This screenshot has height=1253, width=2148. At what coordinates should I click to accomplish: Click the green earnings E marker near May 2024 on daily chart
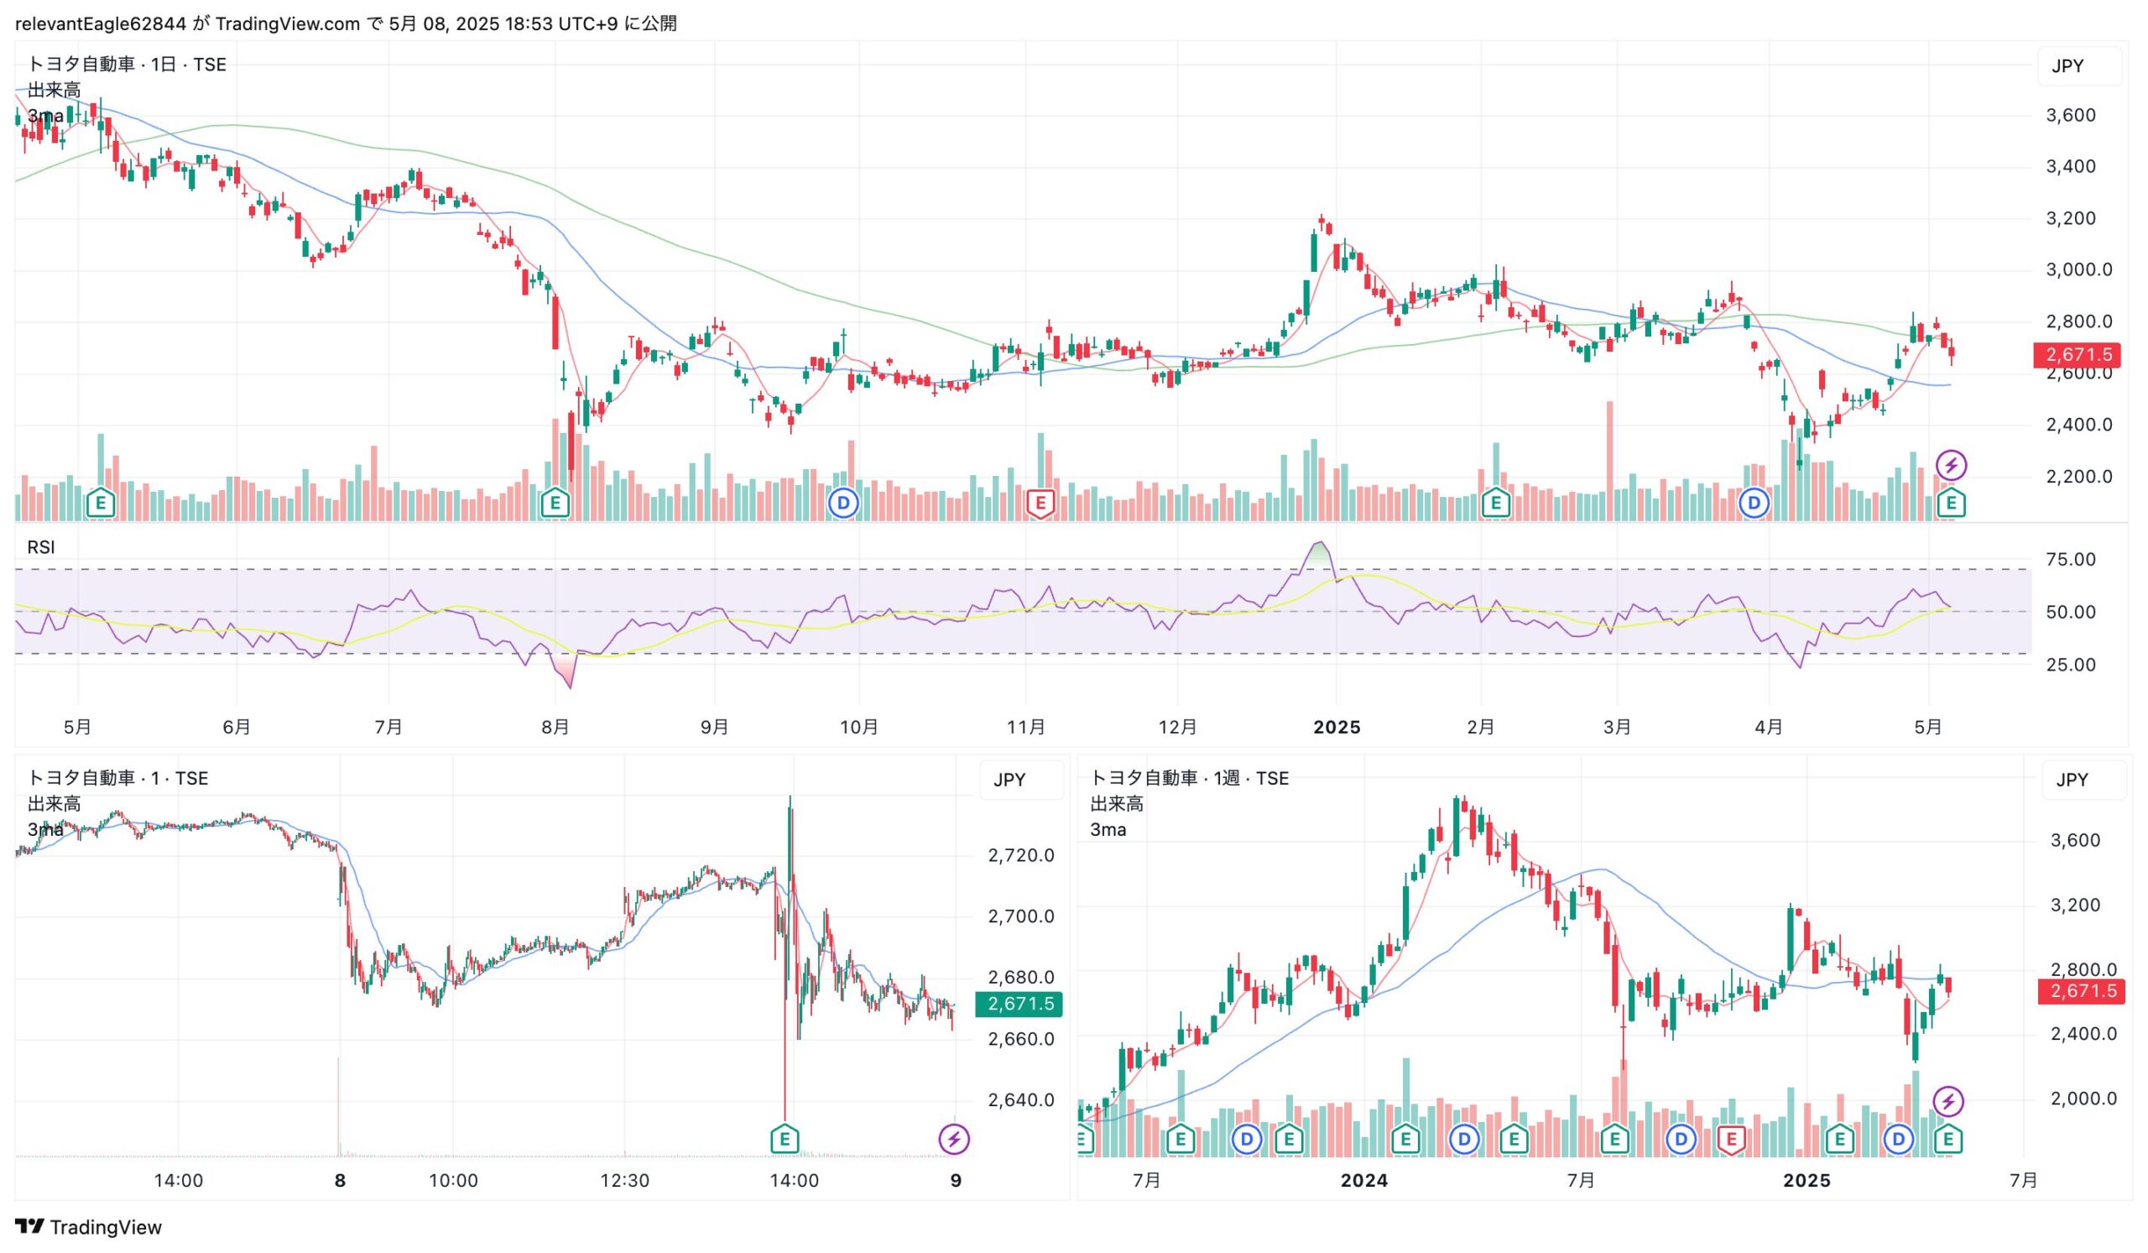point(101,503)
